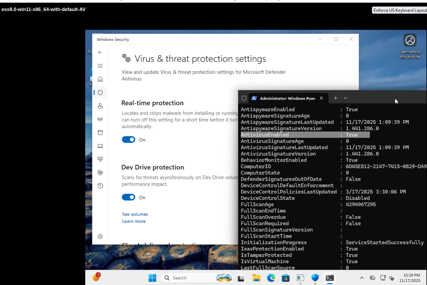Click the InitializationProgress line in the terminal
This screenshot has width=427, height=285.
pos(332,243)
